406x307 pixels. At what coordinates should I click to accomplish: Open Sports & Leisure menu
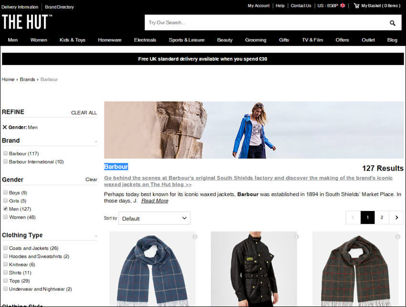(x=186, y=40)
